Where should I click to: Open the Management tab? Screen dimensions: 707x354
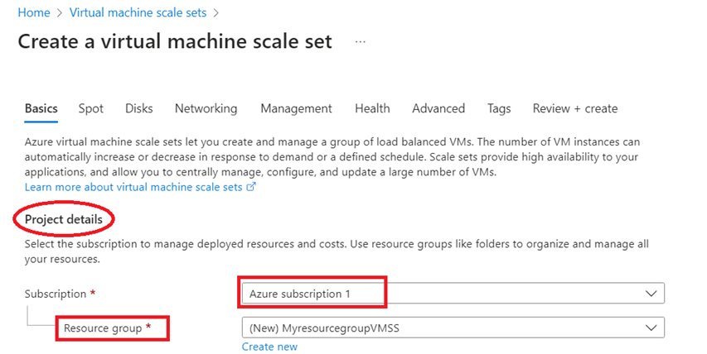[x=296, y=108]
